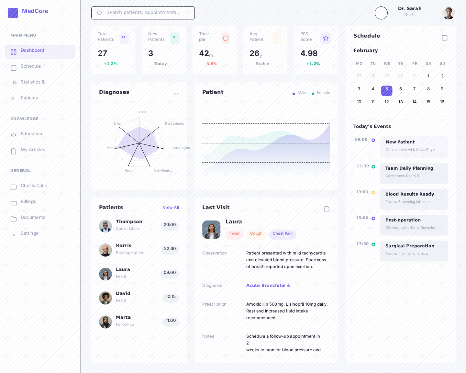Open the Acute Bronchitis diagnosis link
Image resolution: width=466 pixels, height=373 pixels.
click(268, 286)
